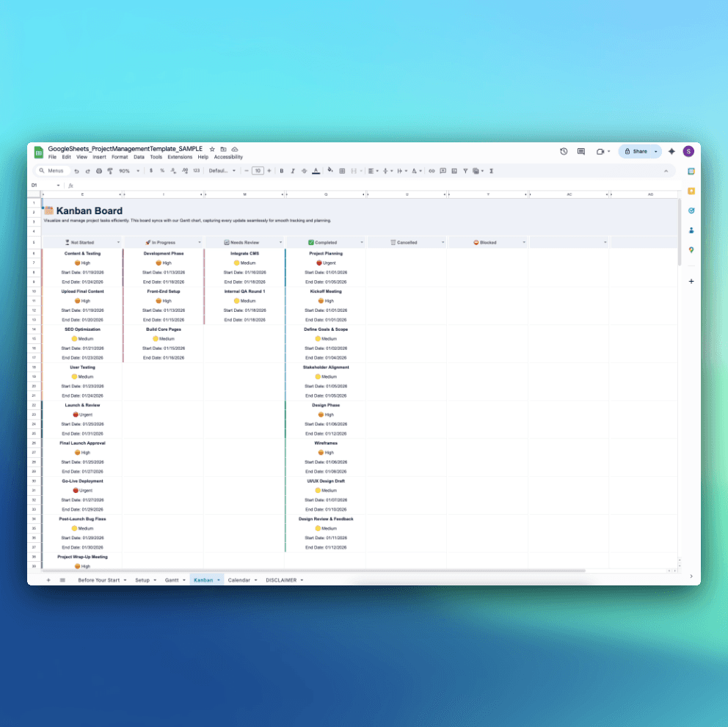Expand the Not Started column dropdown

click(x=118, y=241)
